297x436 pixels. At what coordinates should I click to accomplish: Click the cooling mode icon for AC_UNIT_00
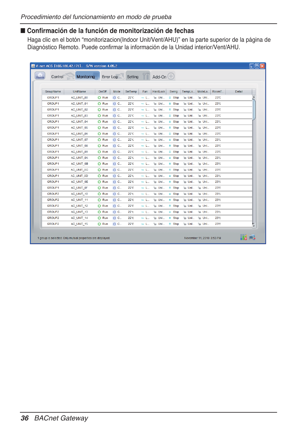click(x=114, y=98)
